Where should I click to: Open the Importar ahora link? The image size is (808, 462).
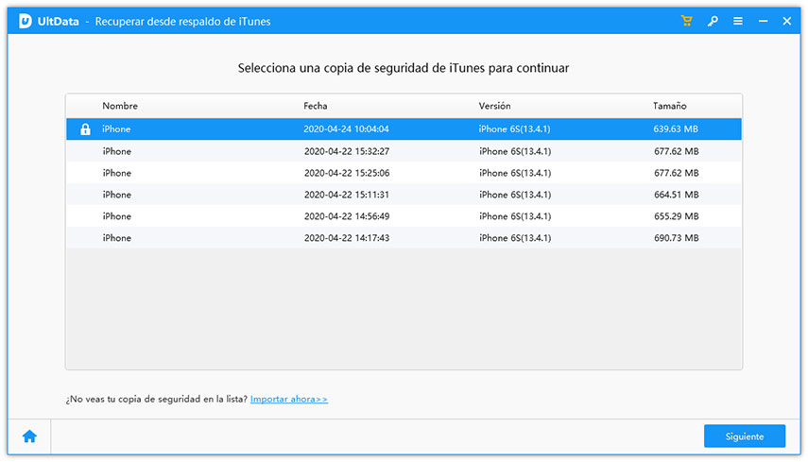[288, 399]
